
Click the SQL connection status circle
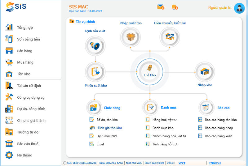click(x=65, y=163)
